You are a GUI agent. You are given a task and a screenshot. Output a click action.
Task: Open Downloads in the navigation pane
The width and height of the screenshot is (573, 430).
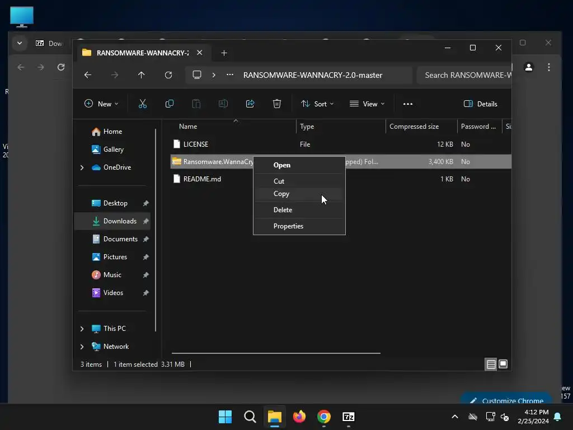pos(112,221)
